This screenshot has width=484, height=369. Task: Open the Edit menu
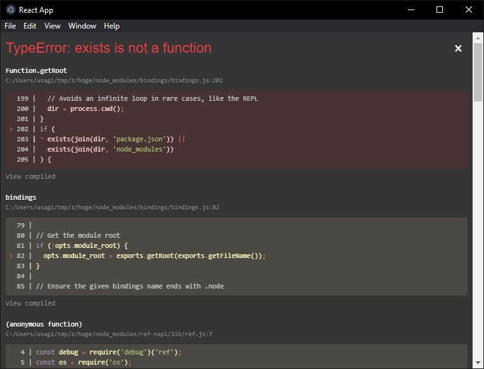point(30,26)
